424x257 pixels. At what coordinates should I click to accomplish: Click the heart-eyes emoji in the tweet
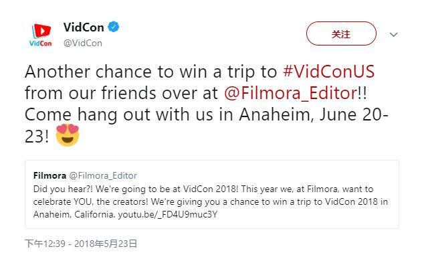68,135
